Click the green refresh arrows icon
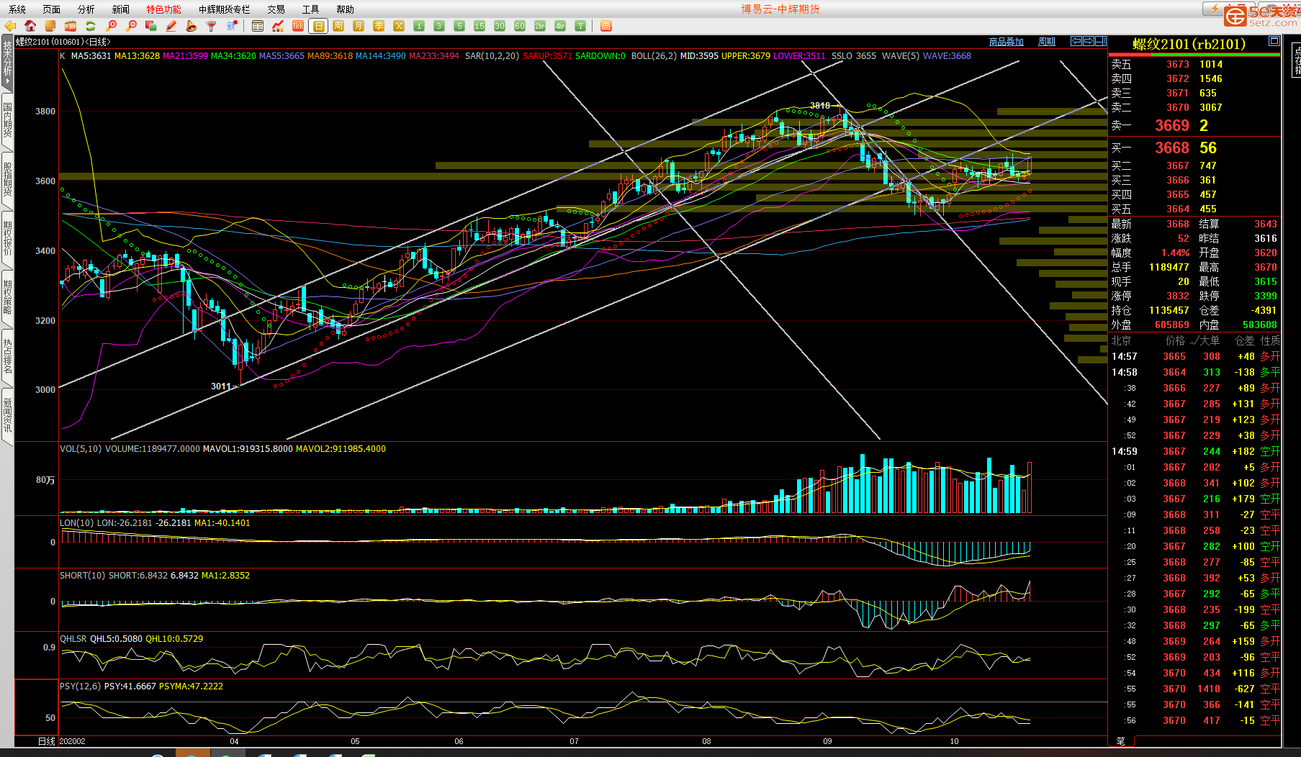Screen dimensions: 1301x757 [x=91, y=26]
